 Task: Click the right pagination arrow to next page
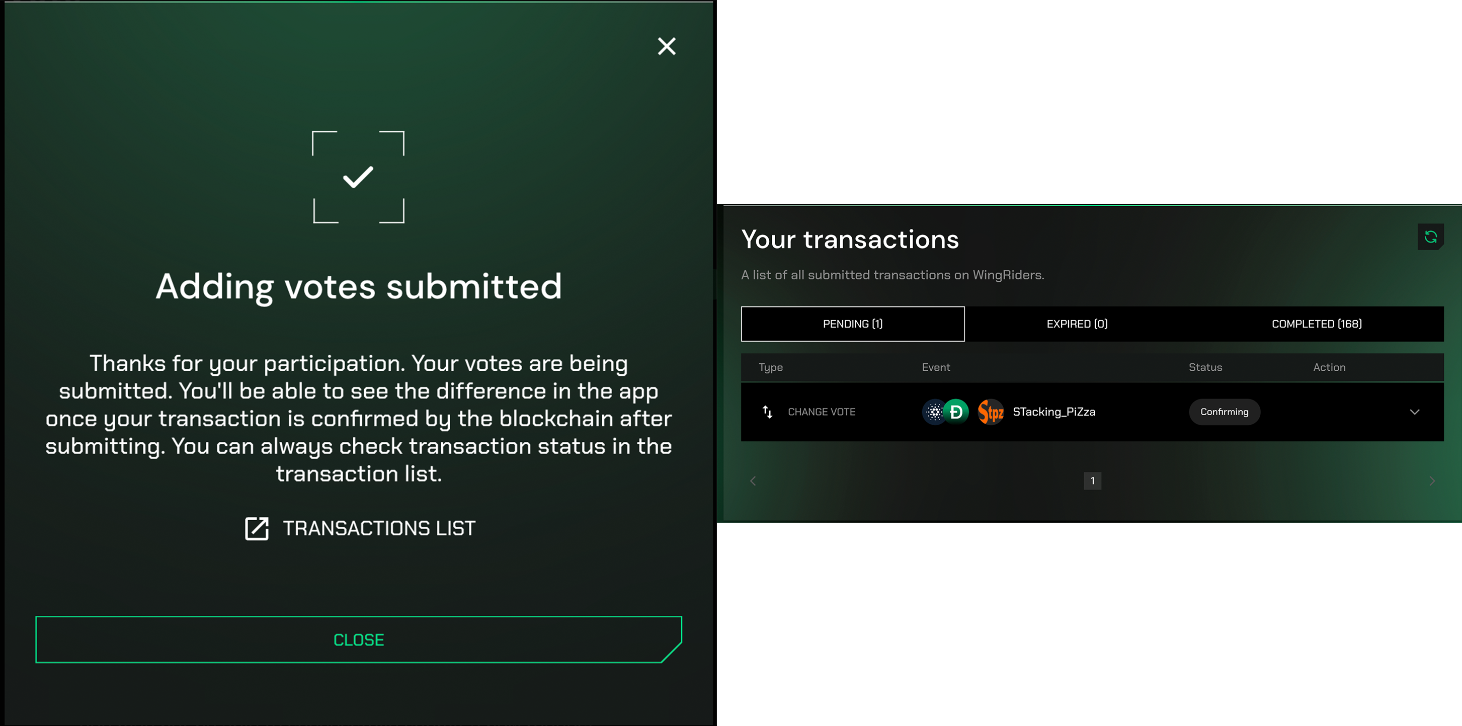[1432, 481]
